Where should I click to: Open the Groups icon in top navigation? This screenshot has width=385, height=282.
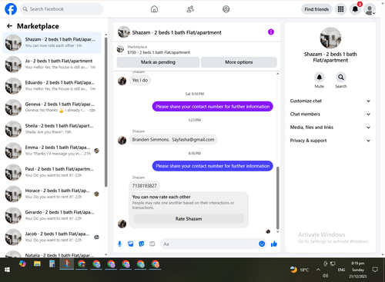pos(226,9)
